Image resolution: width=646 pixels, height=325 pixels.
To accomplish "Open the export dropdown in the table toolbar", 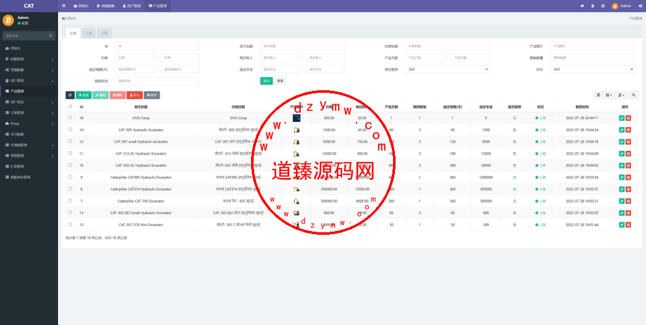I will click(x=621, y=95).
